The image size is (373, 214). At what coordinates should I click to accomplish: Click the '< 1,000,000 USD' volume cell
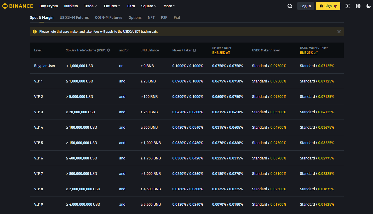point(79,66)
